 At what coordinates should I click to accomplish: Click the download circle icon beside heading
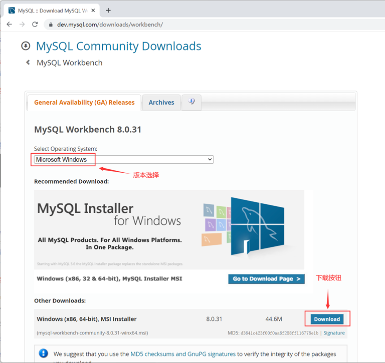tap(26, 46)
